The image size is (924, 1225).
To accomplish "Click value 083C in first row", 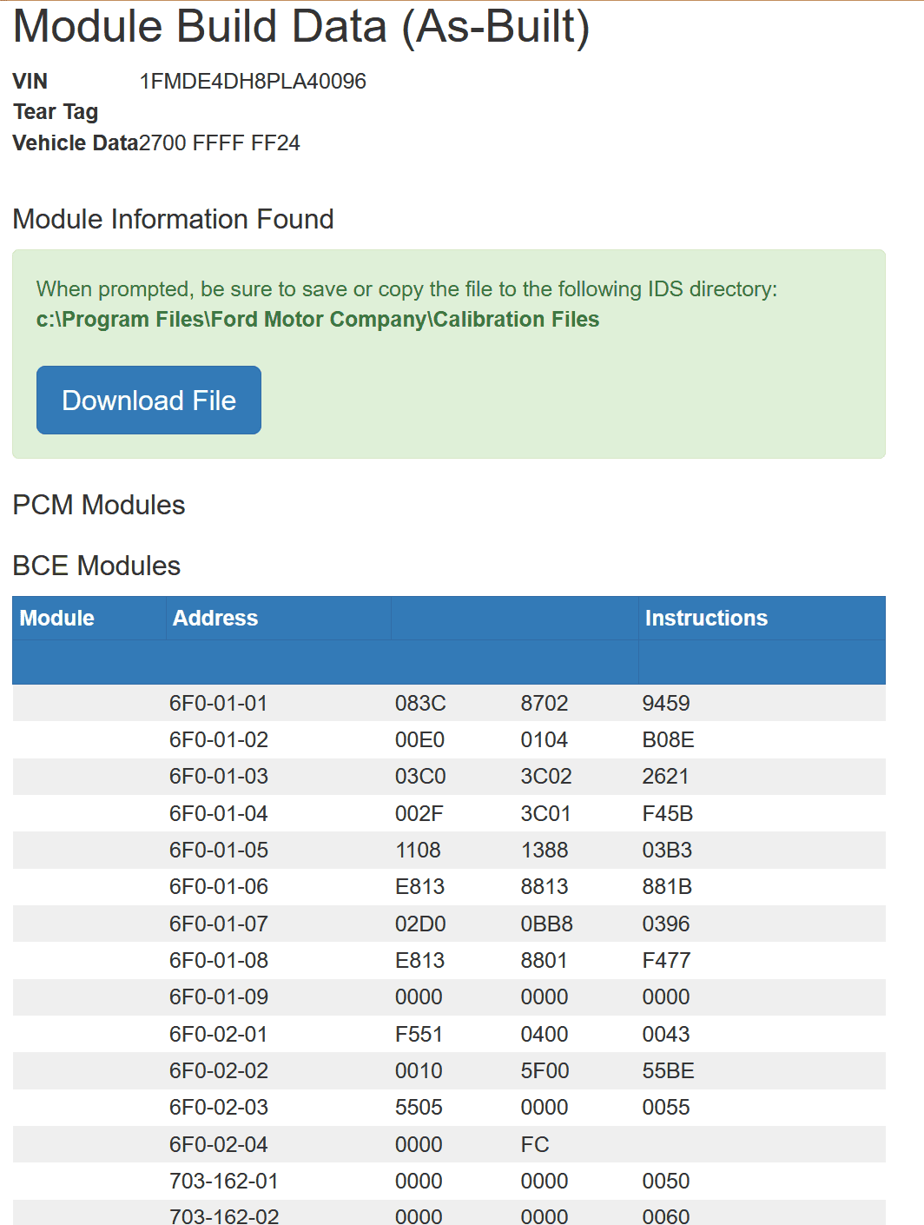I will click(420, 703).
